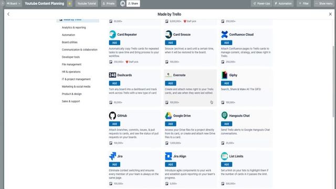This screenshot has width=336, height=189.
Task: Open Product & design category
Action: tap(71, 94)
